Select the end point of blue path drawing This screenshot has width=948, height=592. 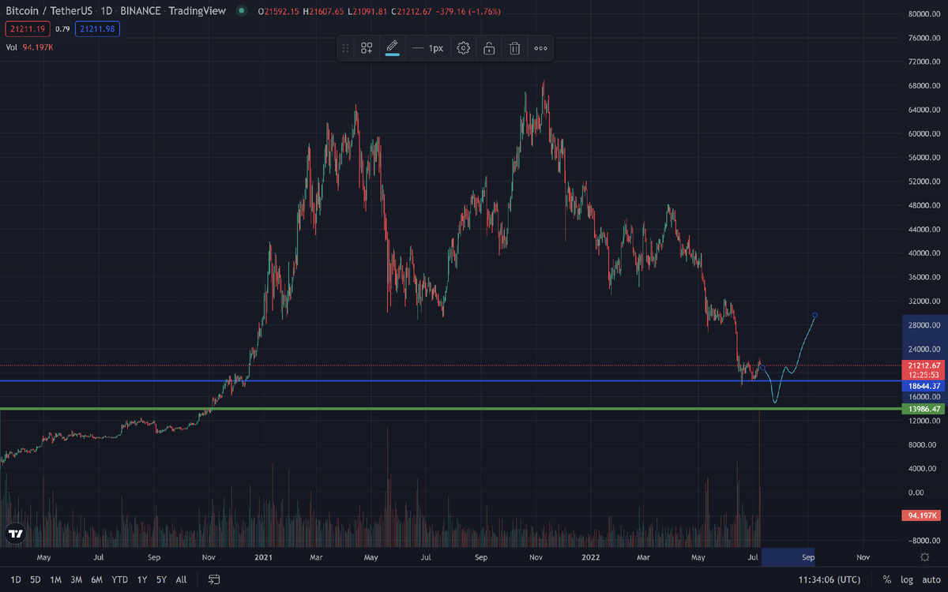coord(814,315)
